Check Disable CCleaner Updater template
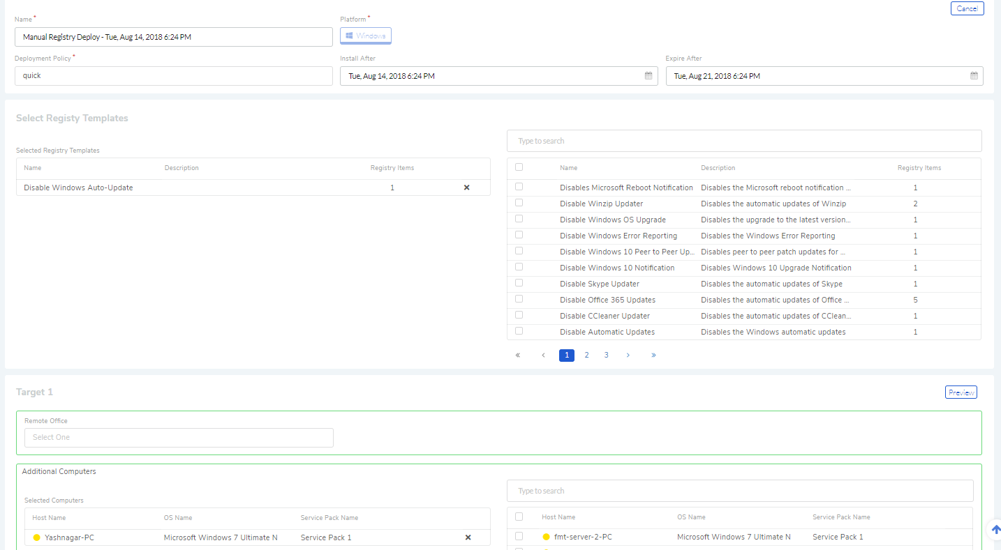 (519, 315)
